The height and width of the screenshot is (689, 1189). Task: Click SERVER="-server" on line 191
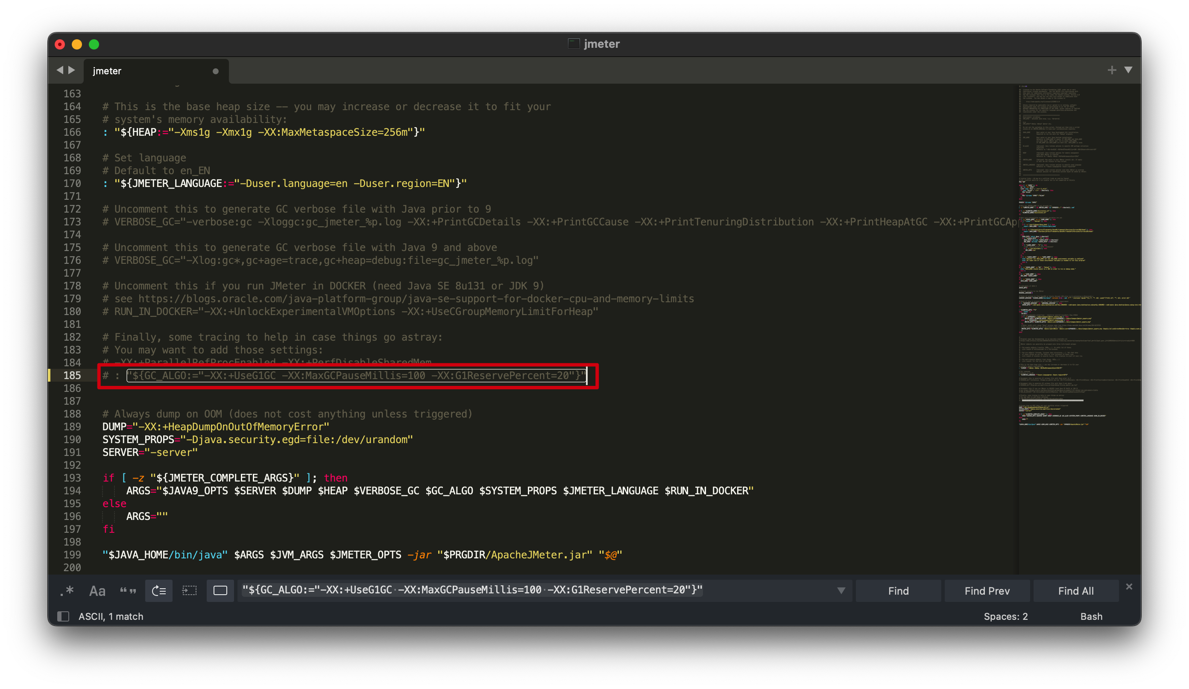150,452
